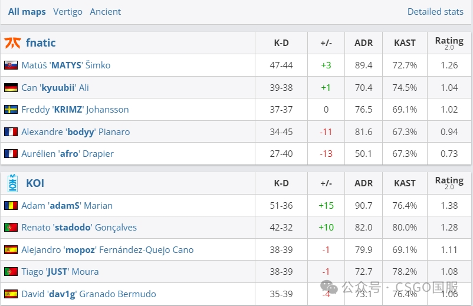Open Tiago 'JUST' Moura player profile
This screenshot has width=473, height=306.
click(60, 272)
